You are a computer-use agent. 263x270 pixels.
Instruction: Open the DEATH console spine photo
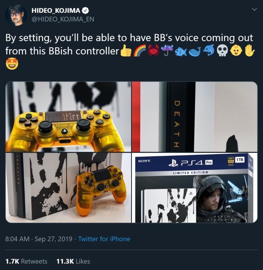195,117
